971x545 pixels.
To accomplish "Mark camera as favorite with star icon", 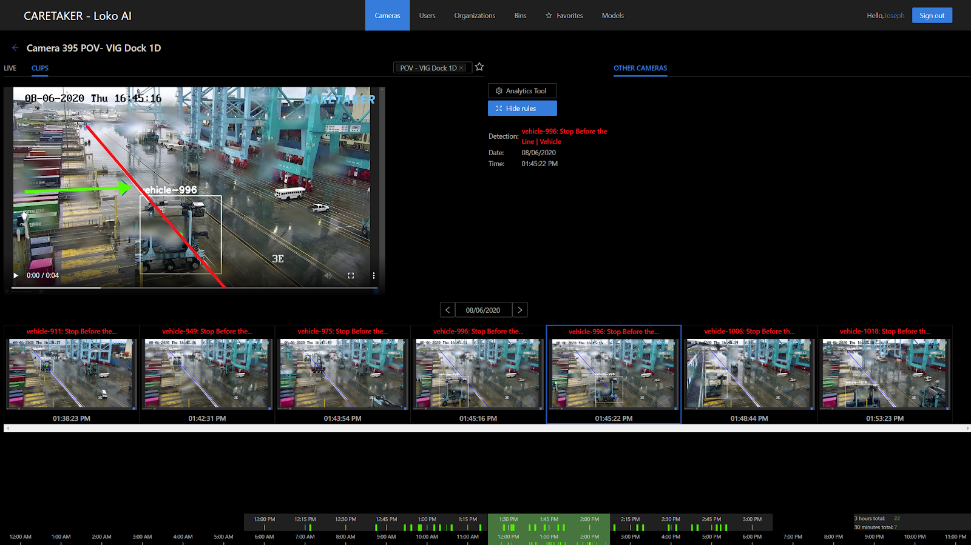I will [479, 67].
